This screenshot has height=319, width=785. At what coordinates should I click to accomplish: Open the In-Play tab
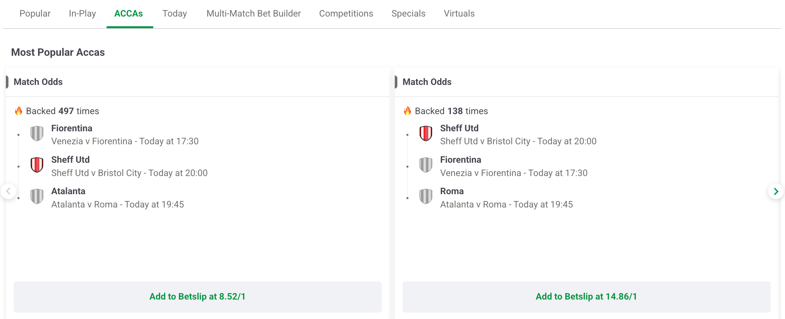(x=82, y=14)
